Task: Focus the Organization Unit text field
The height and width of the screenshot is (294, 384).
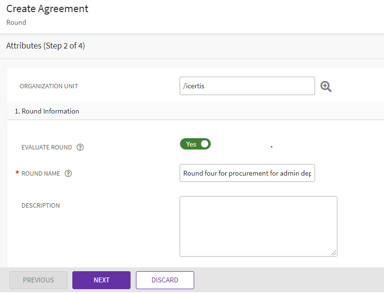Action: click(x=247, y=86)
